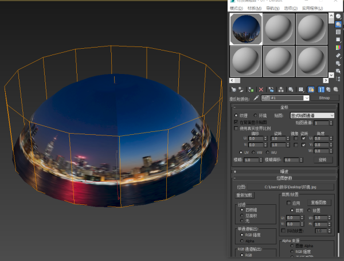Click Make Unique icon
This screenshot has height=261, width=344.
point(281,89)
